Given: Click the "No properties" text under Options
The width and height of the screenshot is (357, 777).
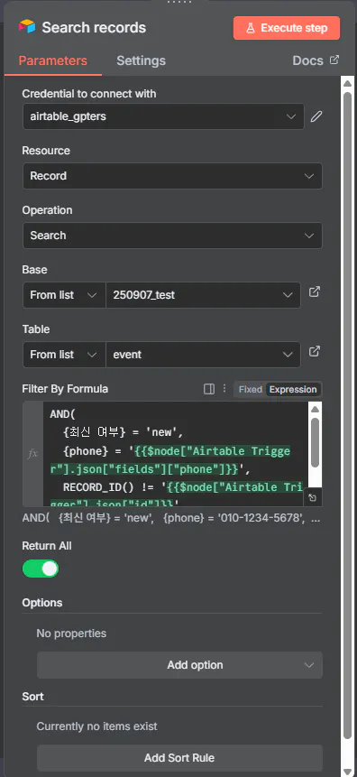Looking at the screenshot, I should [x=71, y=634].
